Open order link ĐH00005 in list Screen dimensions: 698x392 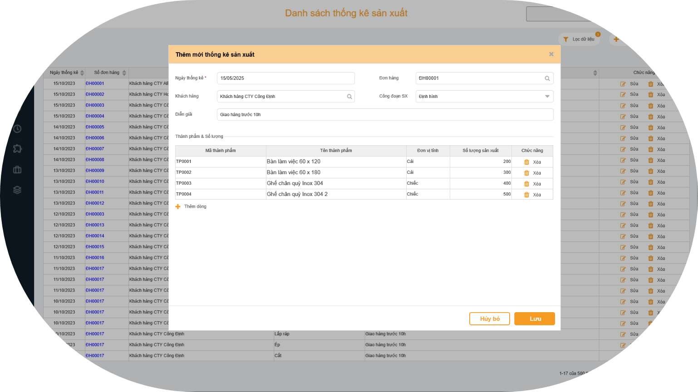click(95, 127)
